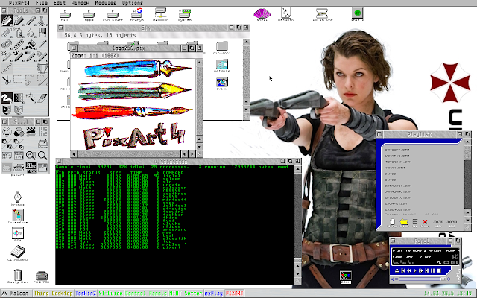
Task: Click yellow folder icon in Playlist
Action: click(x=404, y=223)
